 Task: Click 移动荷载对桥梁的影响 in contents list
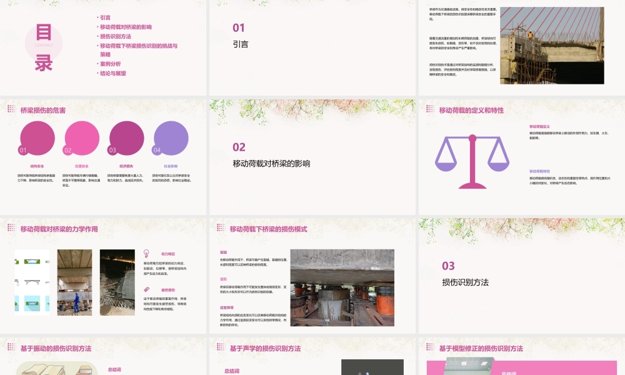[126, 27]
